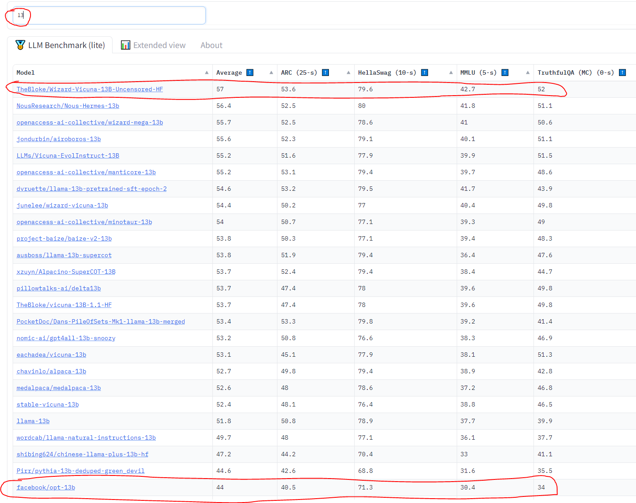Image resolution: width=636 pixels, height=503 pixels.
Task: Sort table using the Model column triangle
Action: click(207, 72)
